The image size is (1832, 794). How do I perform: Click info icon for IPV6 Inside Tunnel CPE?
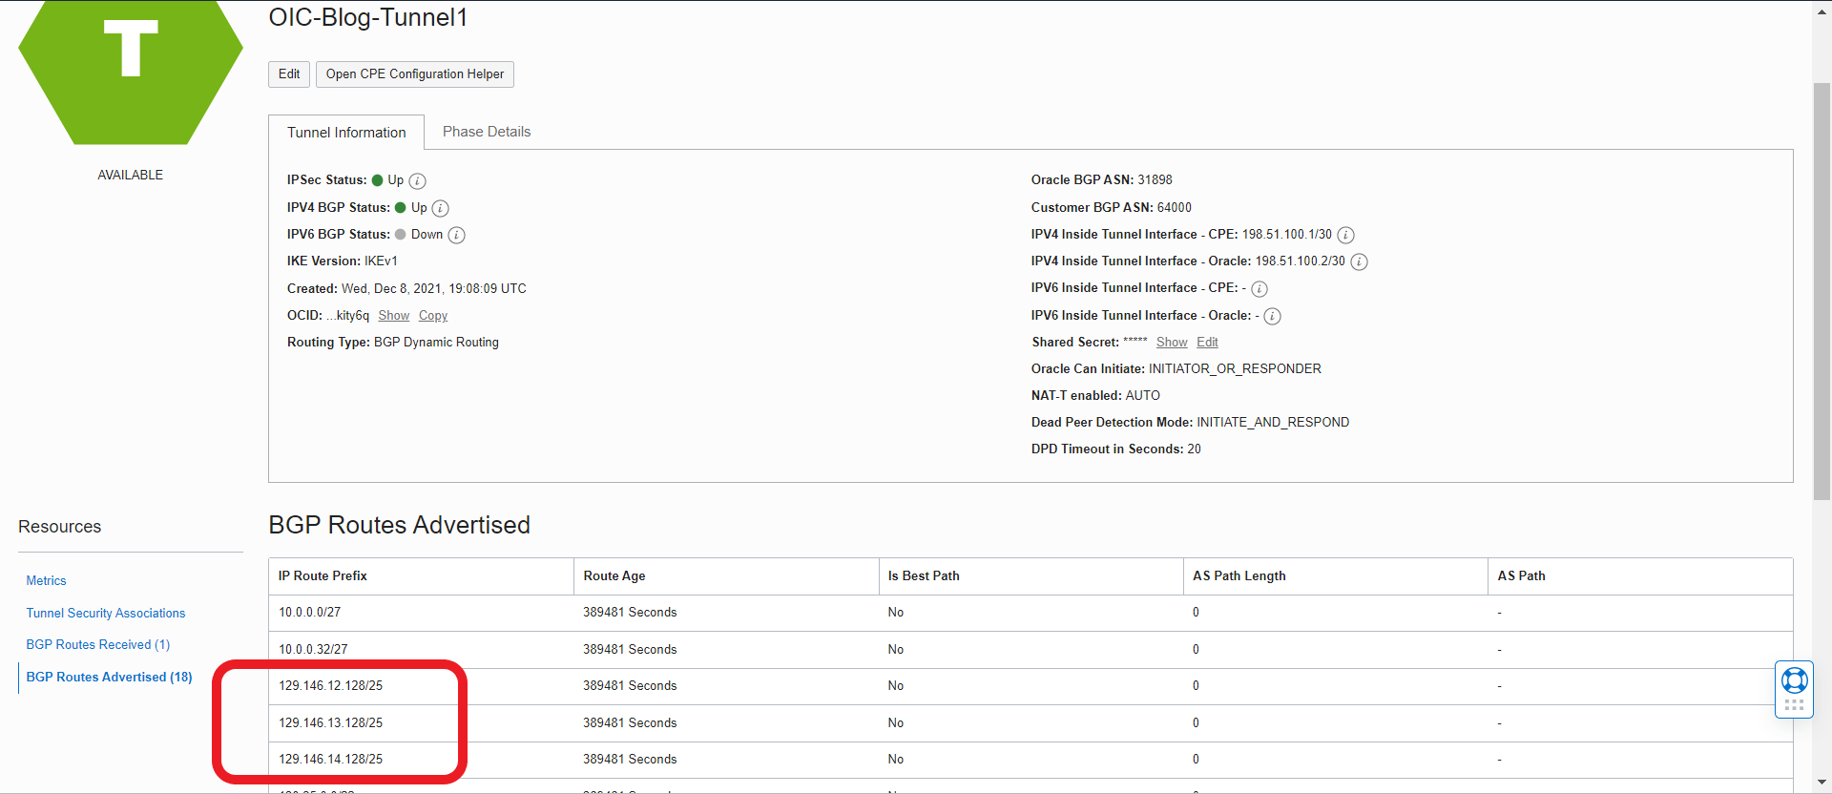pos(1259,289)
